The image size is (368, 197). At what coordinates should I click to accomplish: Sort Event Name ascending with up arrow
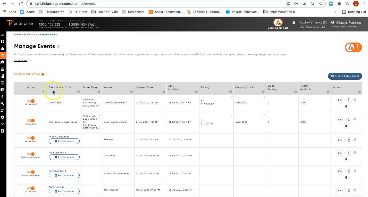[66, 87]
